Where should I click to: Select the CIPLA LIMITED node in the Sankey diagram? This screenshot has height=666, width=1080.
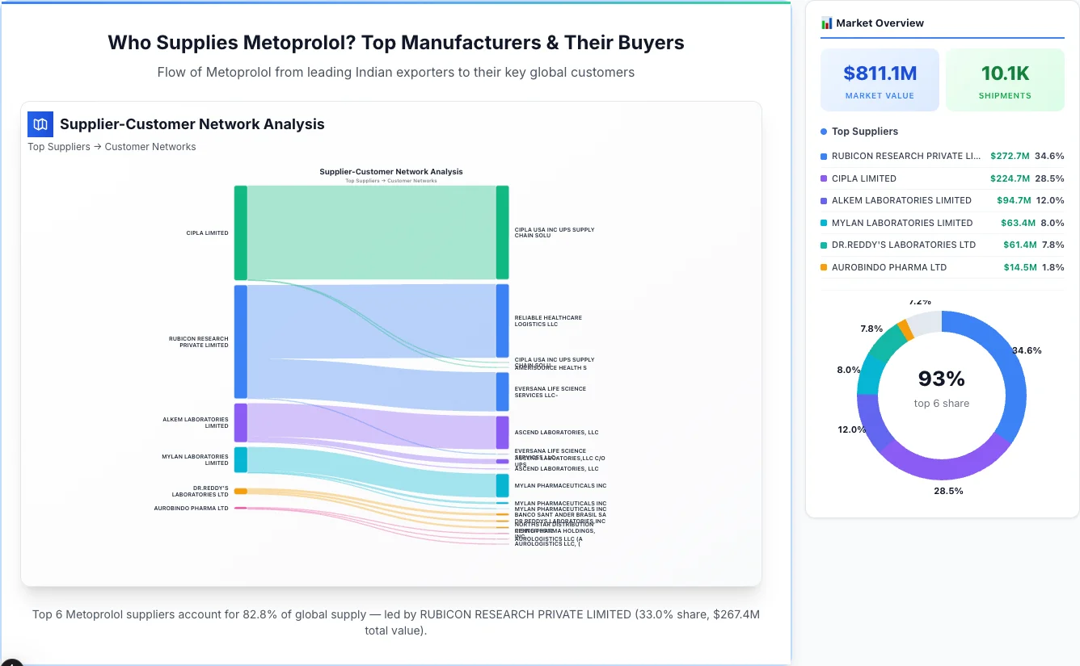click(x=240, y=232)
